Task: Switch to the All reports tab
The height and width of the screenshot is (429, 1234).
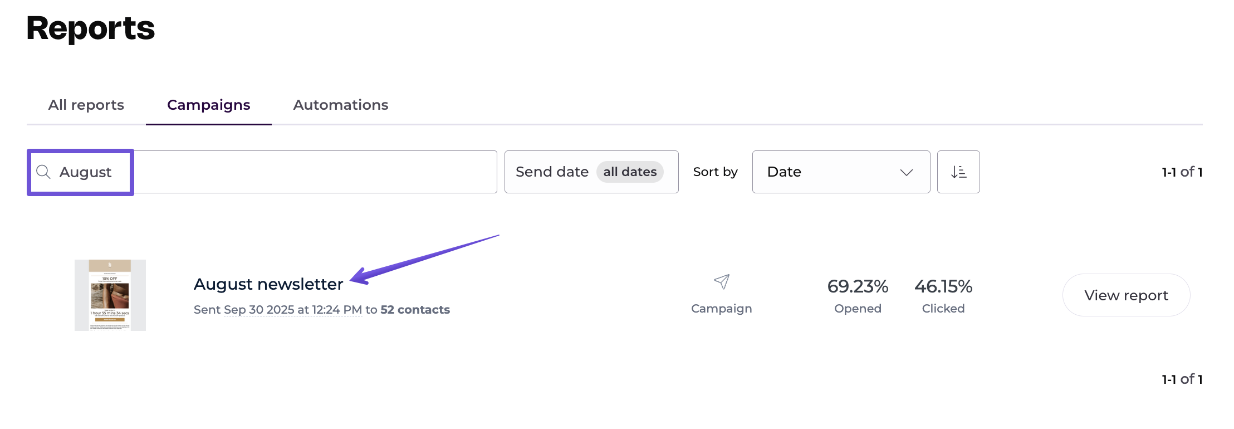Action: pyautogui.click(x=86, y=105)
